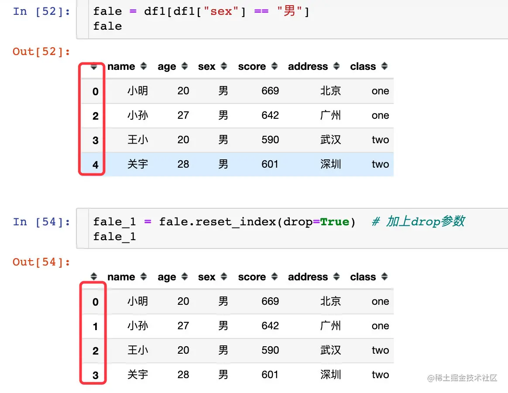This screenshot has width=508, height=393.
Task: Select highlighted 关宇 cell in Out[52] table
Action: (137, 164)
